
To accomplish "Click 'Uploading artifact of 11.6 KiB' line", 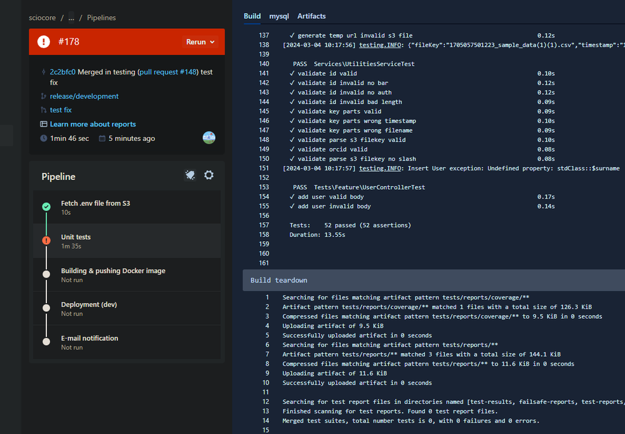I will tap(335, 373).
